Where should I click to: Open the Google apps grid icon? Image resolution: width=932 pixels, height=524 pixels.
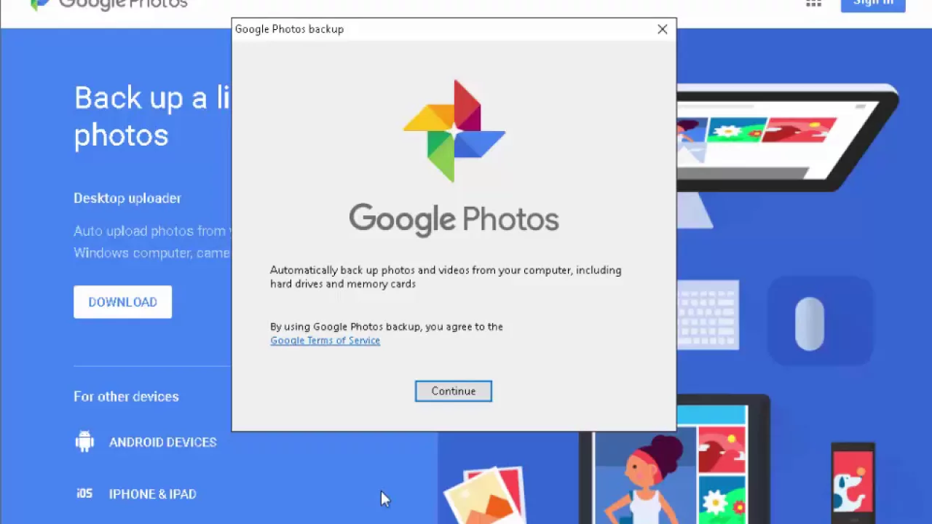click(813, 3)
